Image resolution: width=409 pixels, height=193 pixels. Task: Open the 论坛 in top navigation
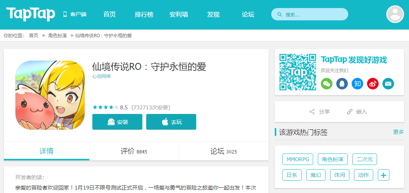coord(248,14)
